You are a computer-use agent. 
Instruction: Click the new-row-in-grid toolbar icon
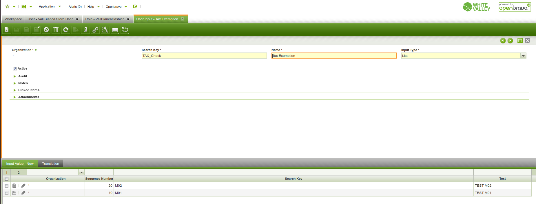coord(17,30)
